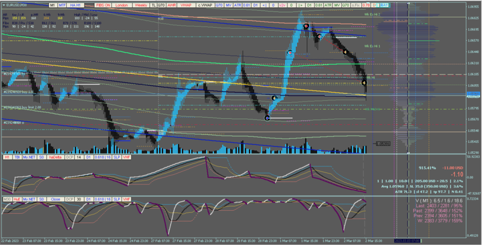Click the 2023.03.03 07:00 date marker
Image resolution: width=482 pixels, height=245 pixels.
point(407,241)
